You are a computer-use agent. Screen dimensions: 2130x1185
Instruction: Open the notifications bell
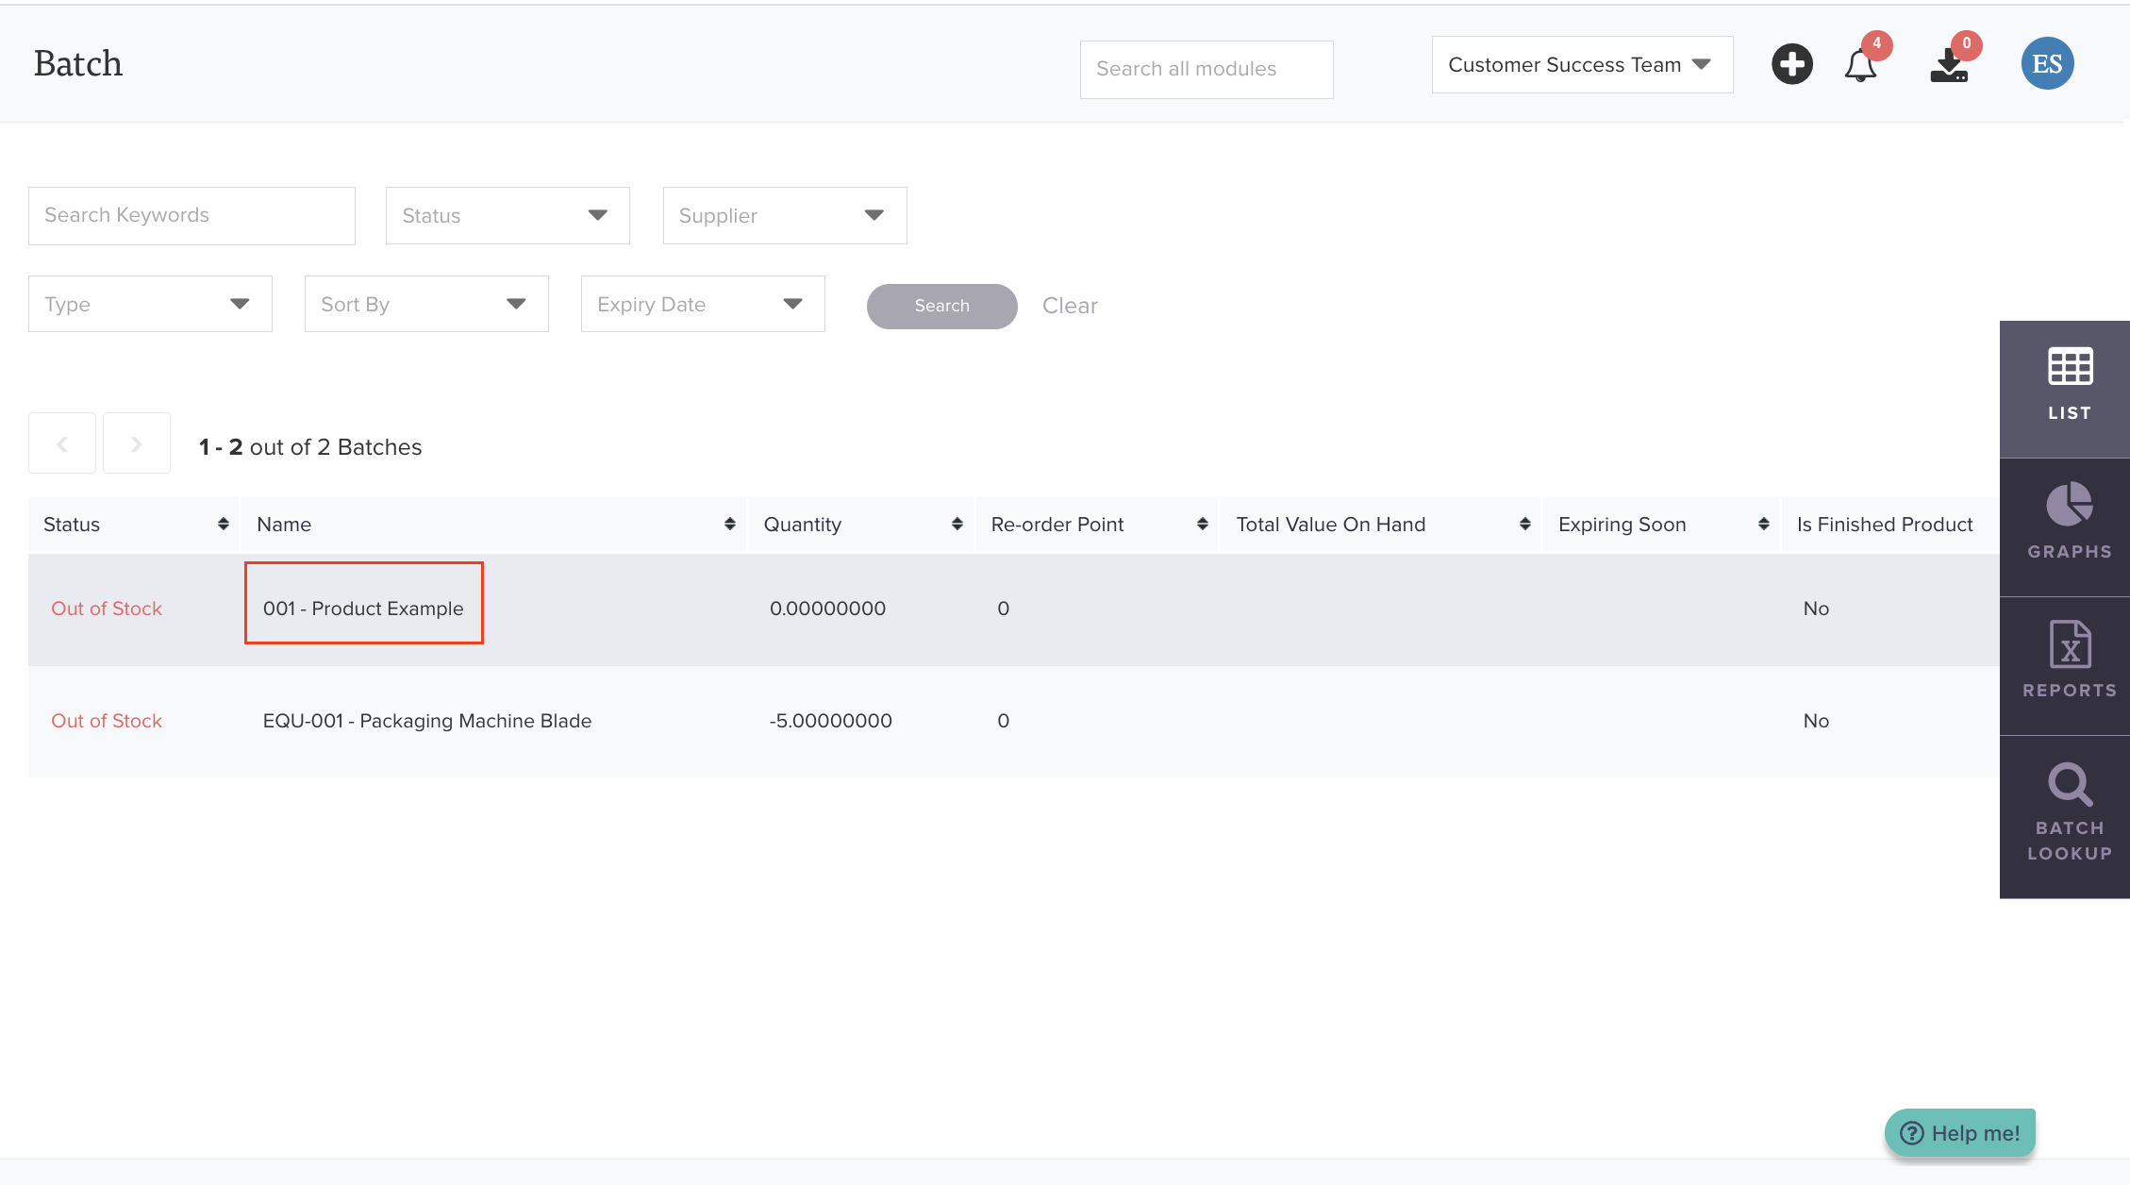[x=1860, y=65]
